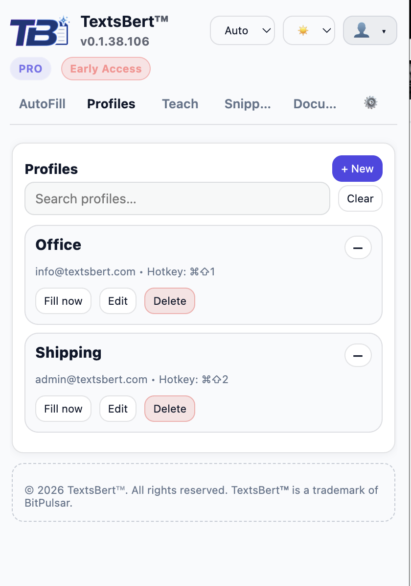The height and width of the screenshot is (586, 411).
Task: Click the user avatar icon
Action: point(362,30)
